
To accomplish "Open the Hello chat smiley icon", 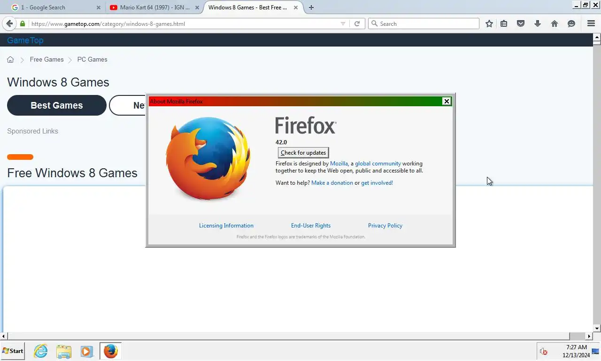I will pyautogui.click(x=571, y=24).
